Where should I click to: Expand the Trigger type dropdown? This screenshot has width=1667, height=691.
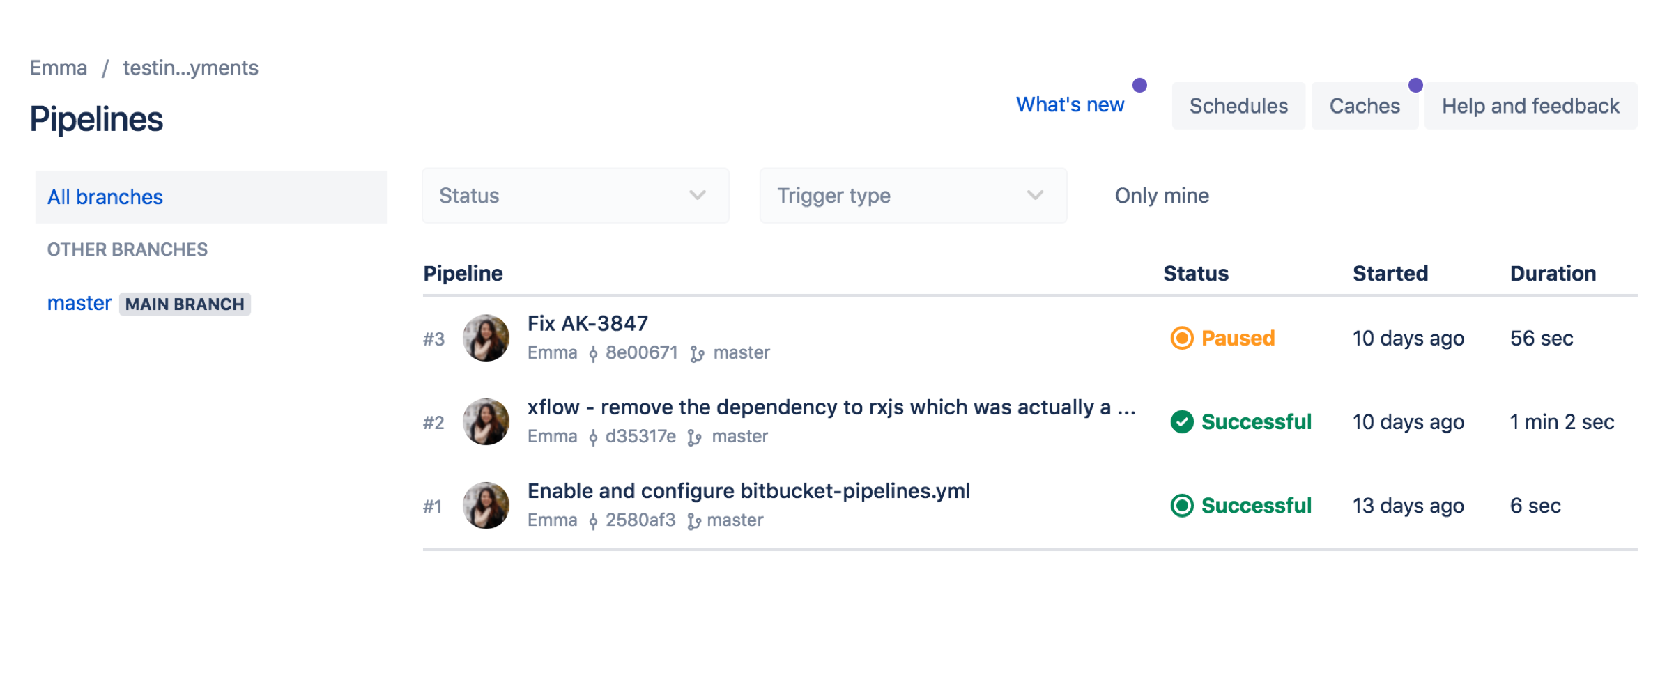point(912,196)
